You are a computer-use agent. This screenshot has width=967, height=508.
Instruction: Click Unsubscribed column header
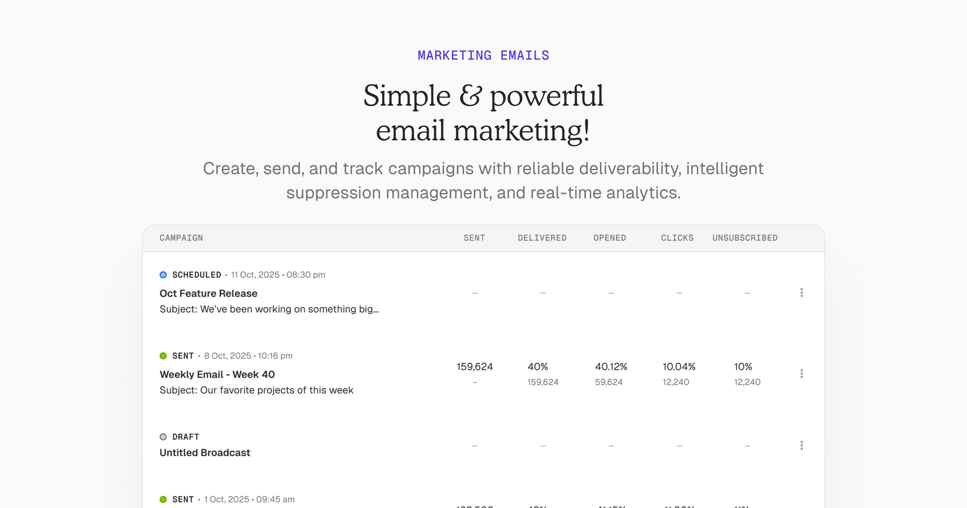coord(745,238)
